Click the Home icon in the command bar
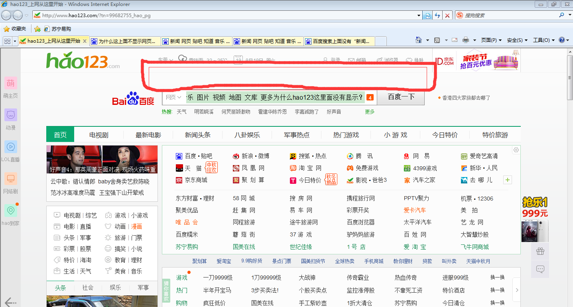The image size is (573, 307). tap(418, 40)
